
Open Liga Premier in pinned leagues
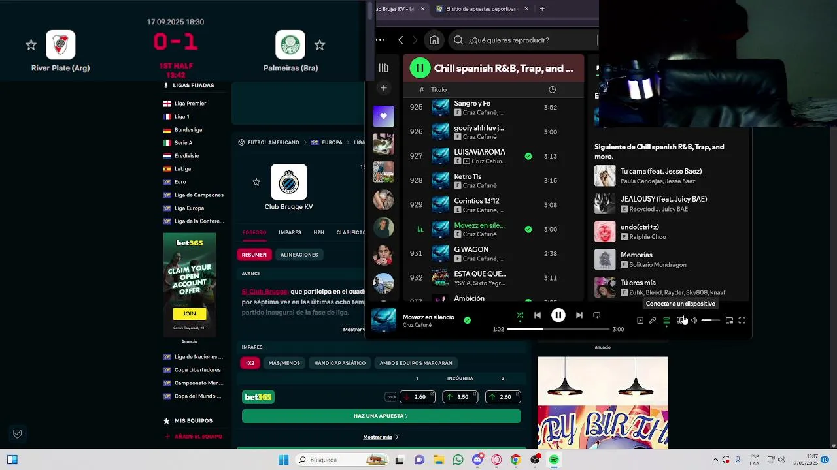coord(190,104)
